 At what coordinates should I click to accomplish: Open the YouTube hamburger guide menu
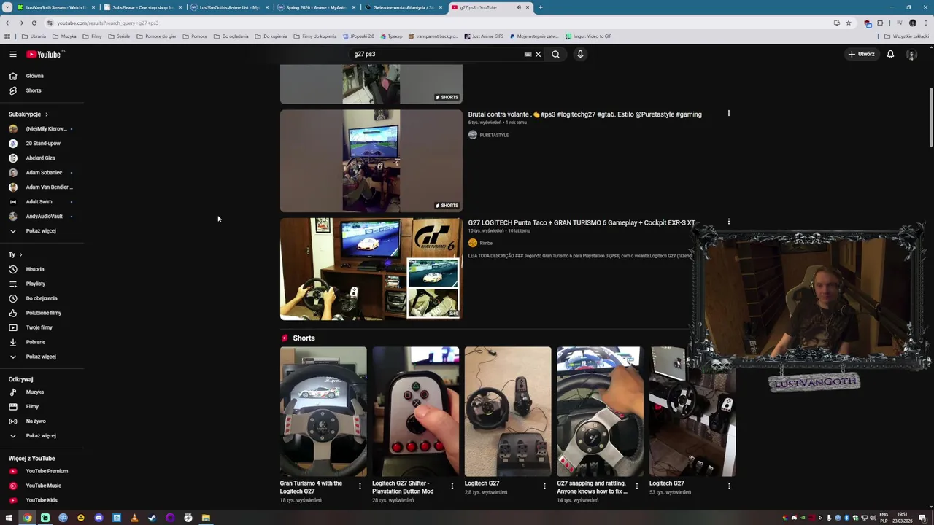[12, 54]
